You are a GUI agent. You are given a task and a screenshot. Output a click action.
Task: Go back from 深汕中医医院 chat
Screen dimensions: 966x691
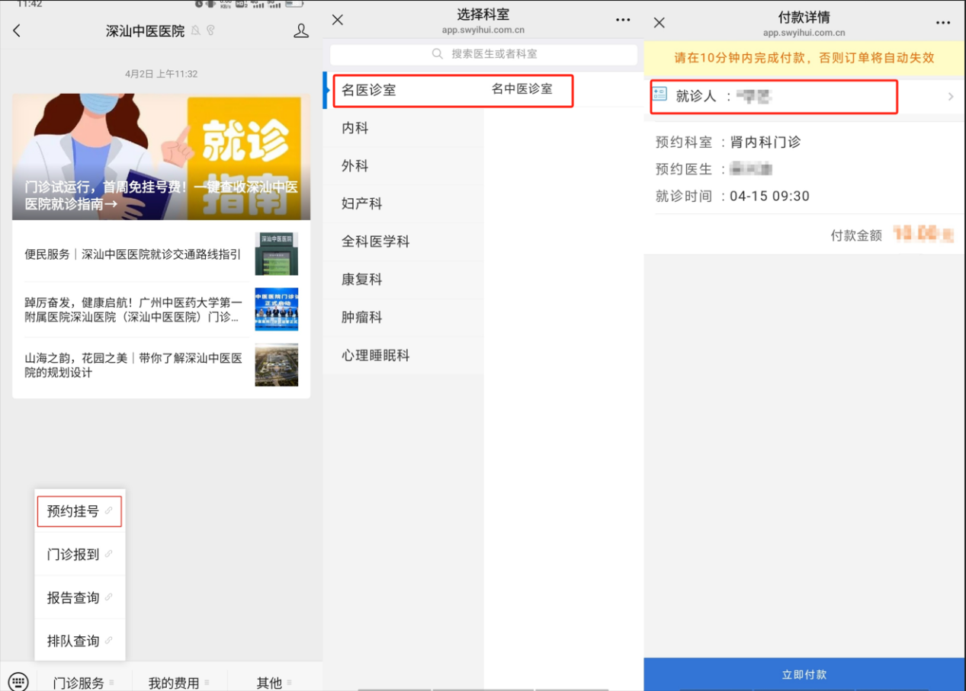pyautogui.click(x=17, y=30)
